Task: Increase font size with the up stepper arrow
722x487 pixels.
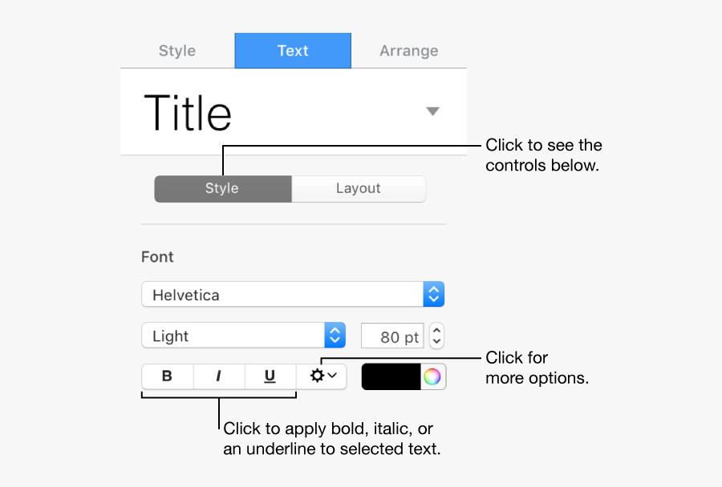Action: pyautogui.click(x=436, y=330)
